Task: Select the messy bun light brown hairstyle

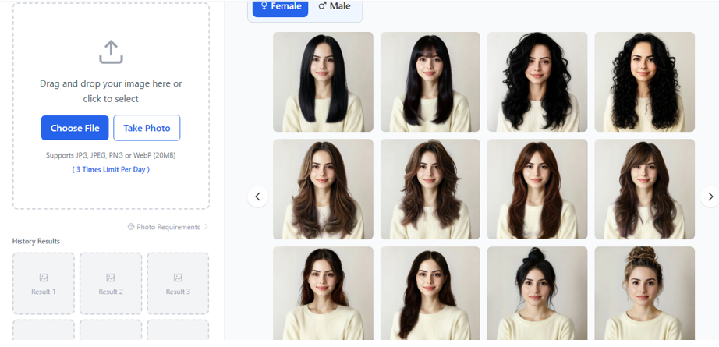Action: tap(644, 295)
